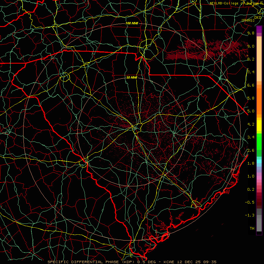
Task: Click the "5.8" legend value
Action: coord(251,98)
